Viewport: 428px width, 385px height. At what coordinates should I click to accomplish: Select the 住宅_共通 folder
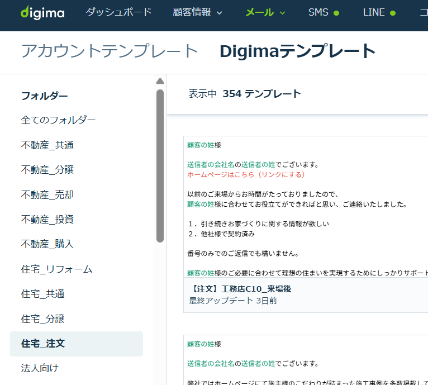[x=42, y=294]
